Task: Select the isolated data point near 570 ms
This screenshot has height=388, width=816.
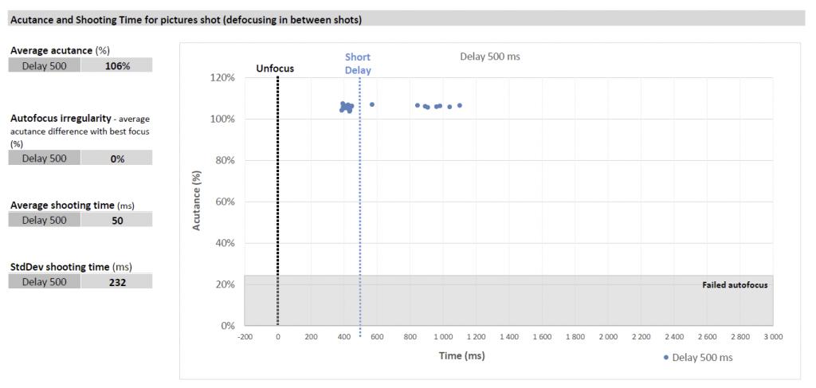Action: [x=372, y=104]
